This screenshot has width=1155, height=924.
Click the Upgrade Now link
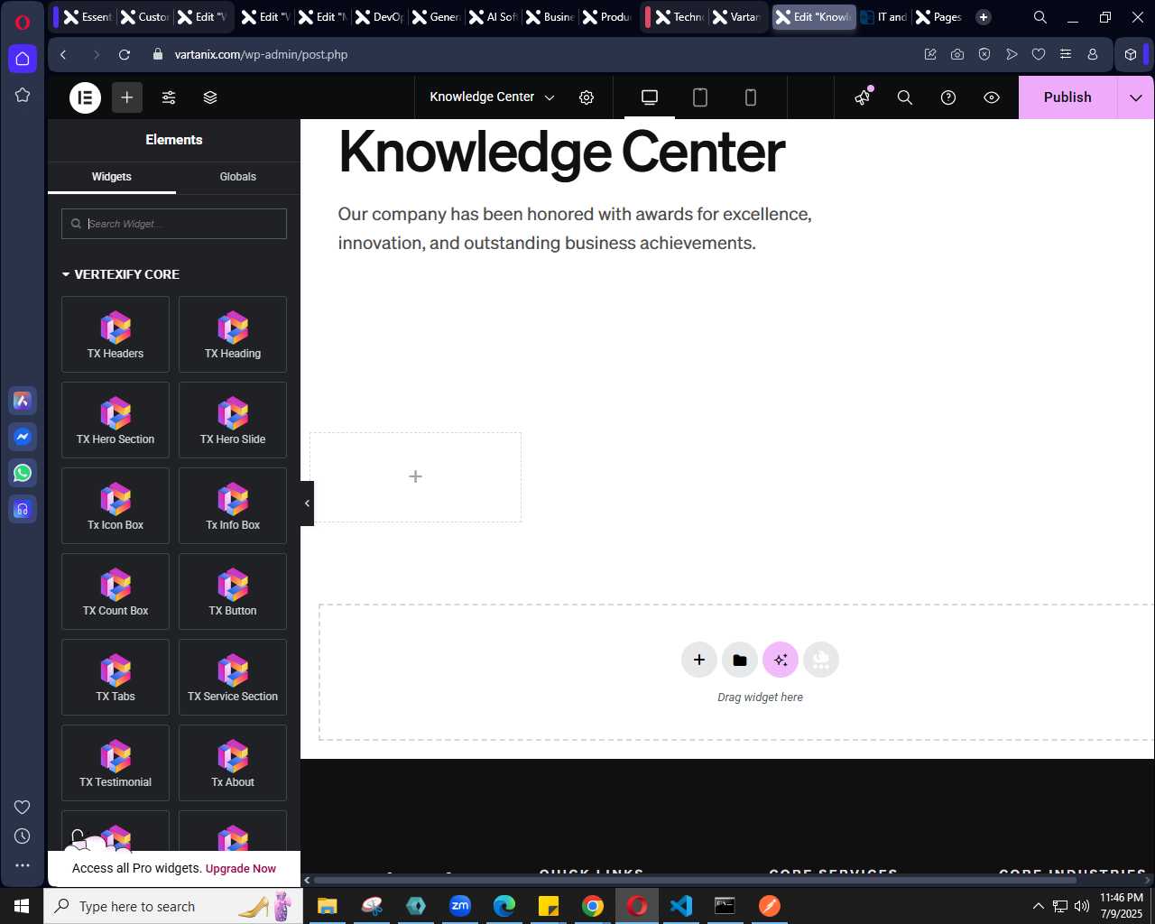pyautogui.click(x=241, y=869)
